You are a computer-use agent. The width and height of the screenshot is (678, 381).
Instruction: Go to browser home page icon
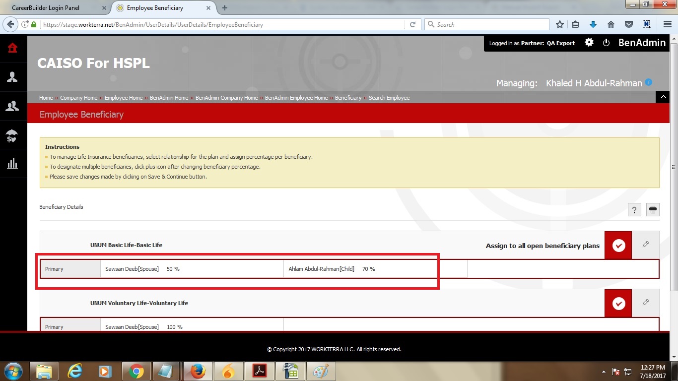coord(611,24)
